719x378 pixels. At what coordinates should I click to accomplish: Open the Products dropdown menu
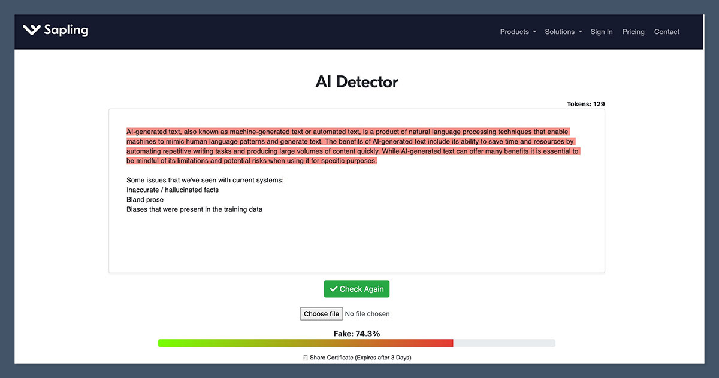coord(514,32)
